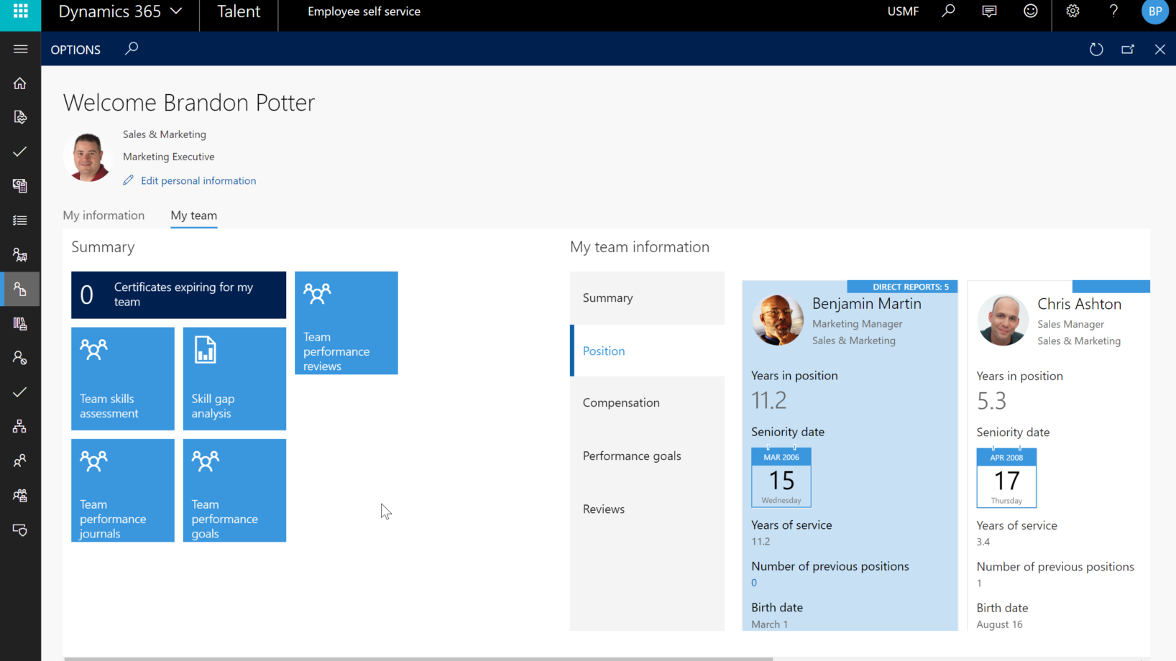Open the search icon in the top bar
This screenshot has height=661, width=1176.
[x=948, y=11]
